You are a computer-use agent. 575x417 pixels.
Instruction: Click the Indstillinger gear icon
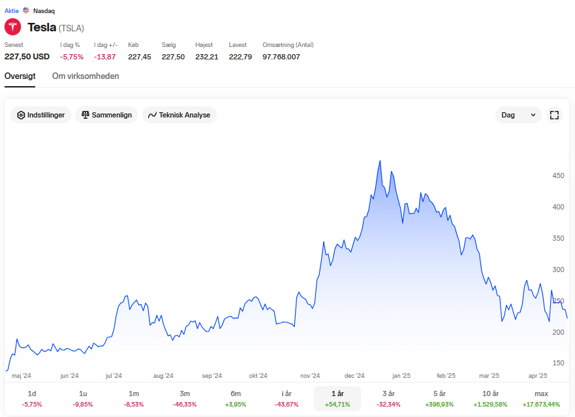22,115
